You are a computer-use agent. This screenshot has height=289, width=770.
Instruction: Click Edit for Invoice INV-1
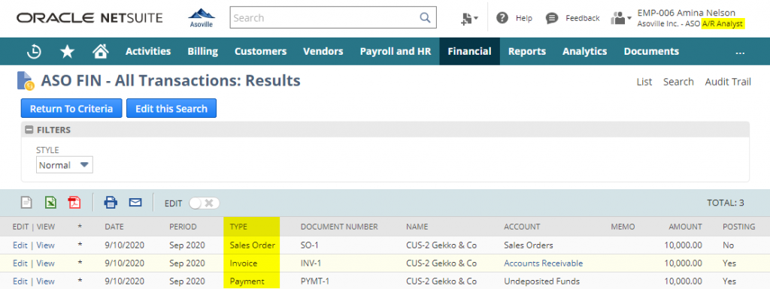coord(20,263)
